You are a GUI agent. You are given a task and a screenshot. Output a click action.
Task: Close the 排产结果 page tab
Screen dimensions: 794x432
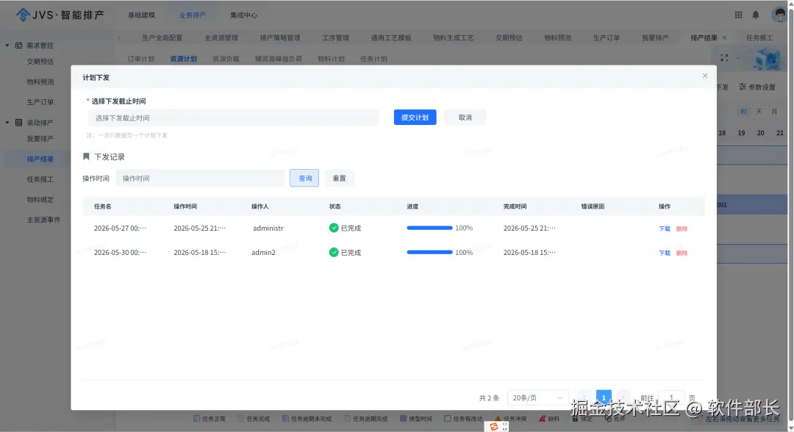(724, 38)
